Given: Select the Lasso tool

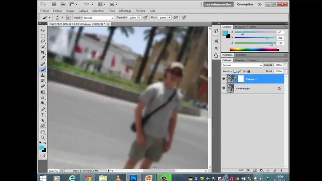Looking at the screenshot, I should point(43,41).
